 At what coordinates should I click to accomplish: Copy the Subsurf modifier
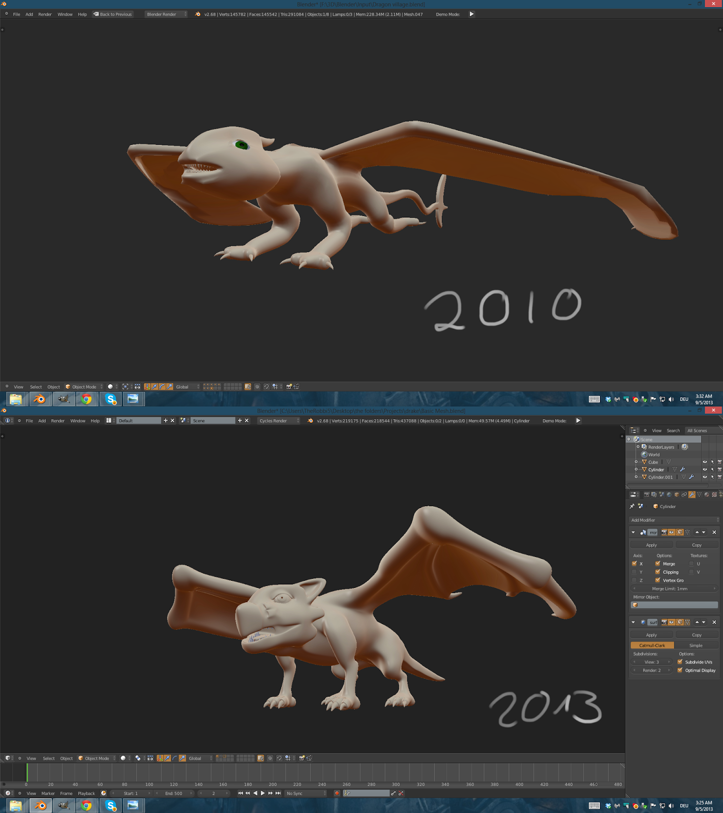[697, 635]
